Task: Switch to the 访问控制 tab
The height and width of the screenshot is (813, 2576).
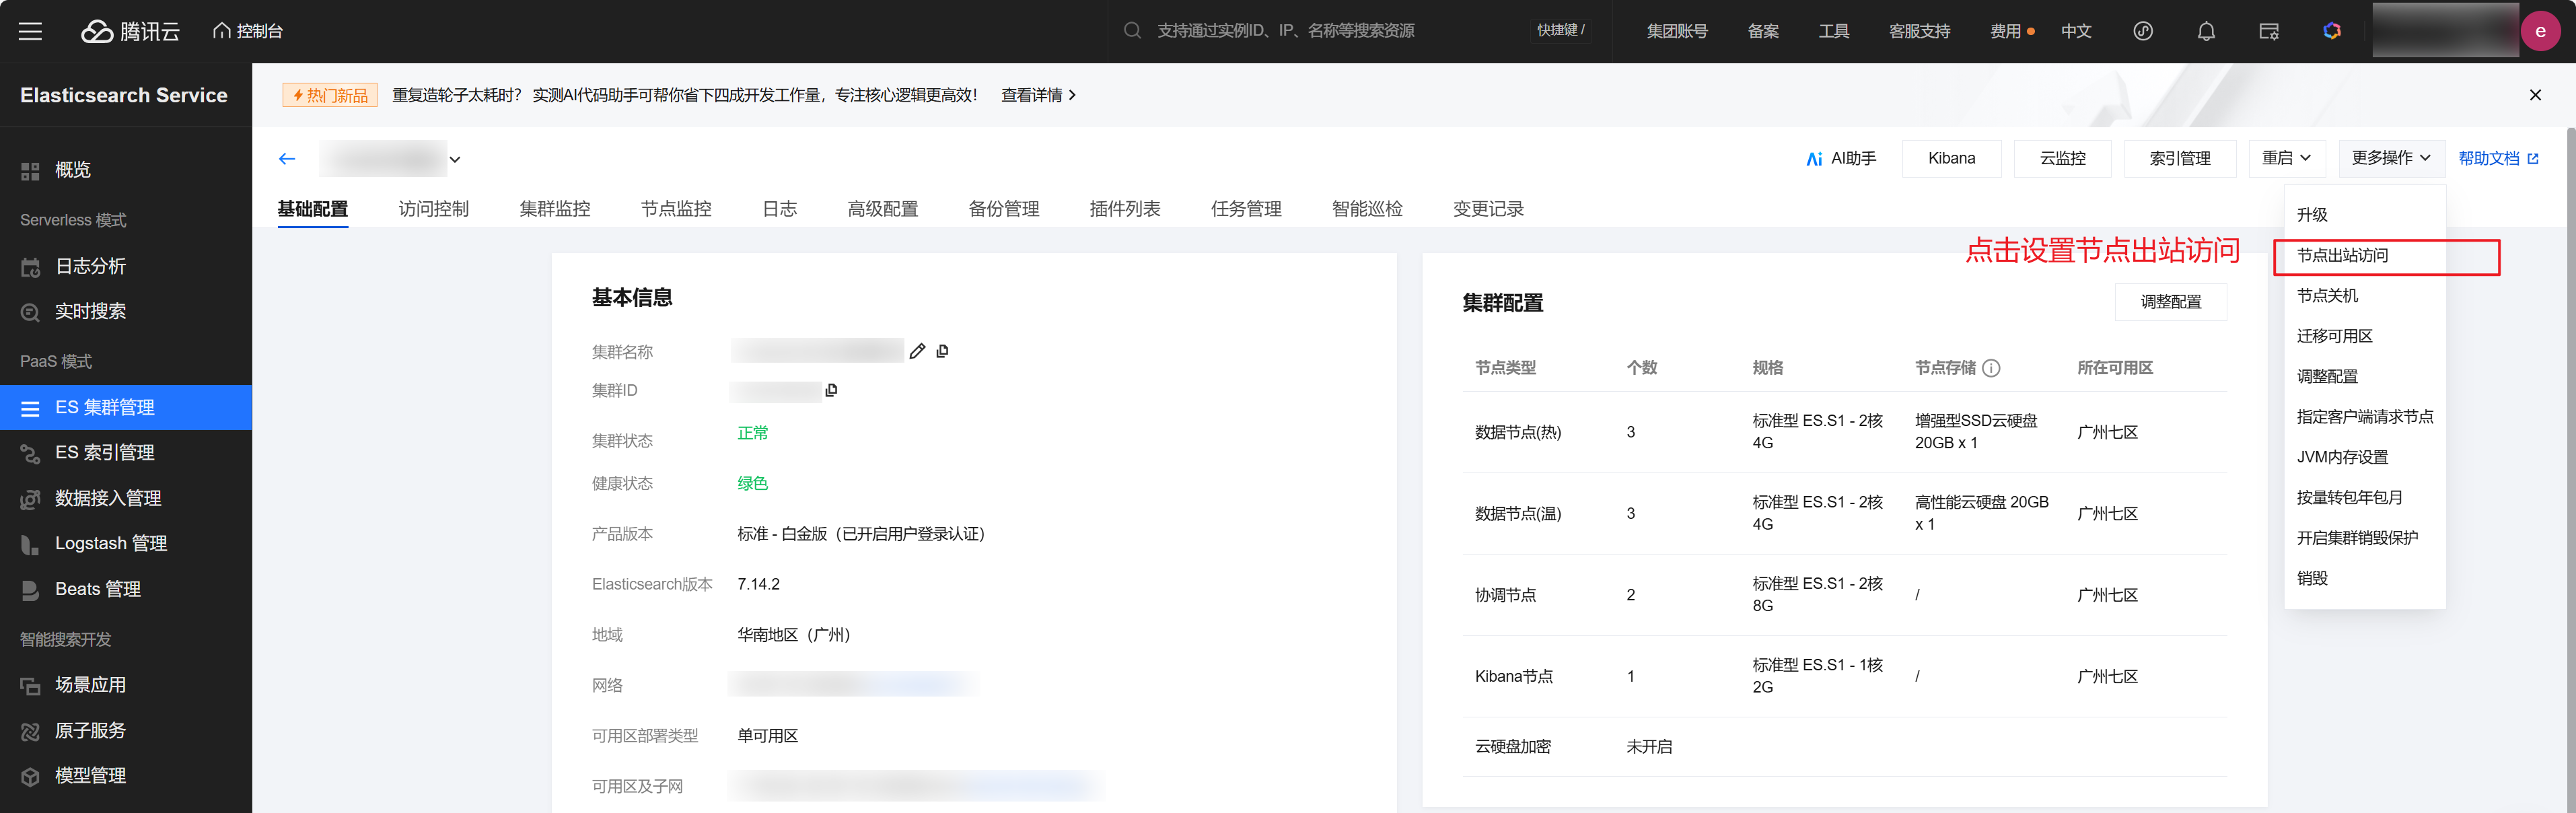Action: [433, 209]
